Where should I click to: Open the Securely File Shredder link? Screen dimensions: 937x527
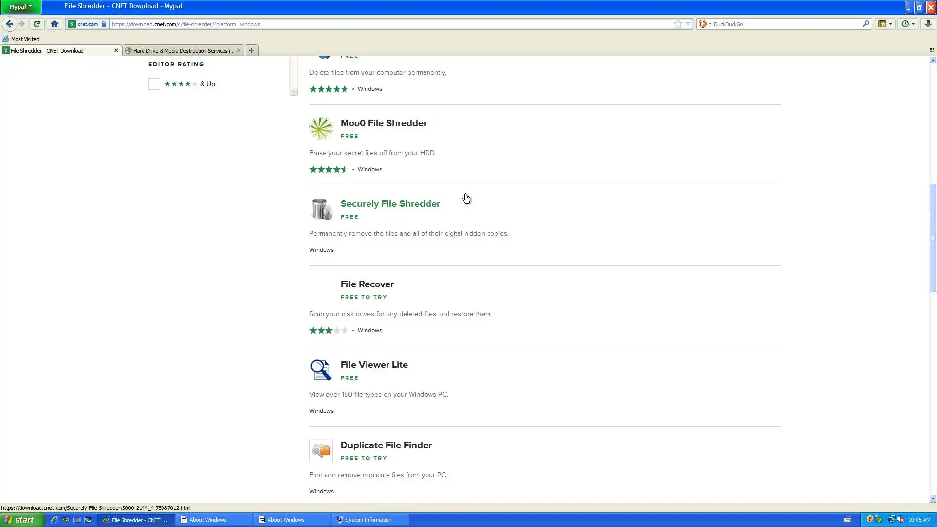coord(390,204)
